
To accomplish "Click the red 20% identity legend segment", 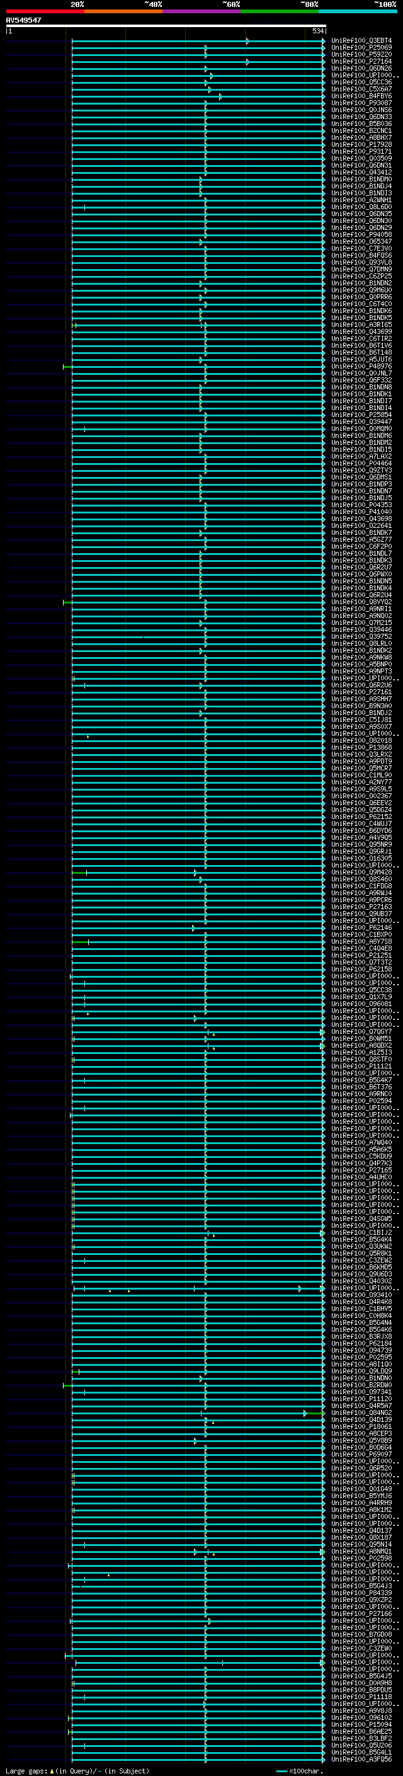I will click(x=45, y=11).
